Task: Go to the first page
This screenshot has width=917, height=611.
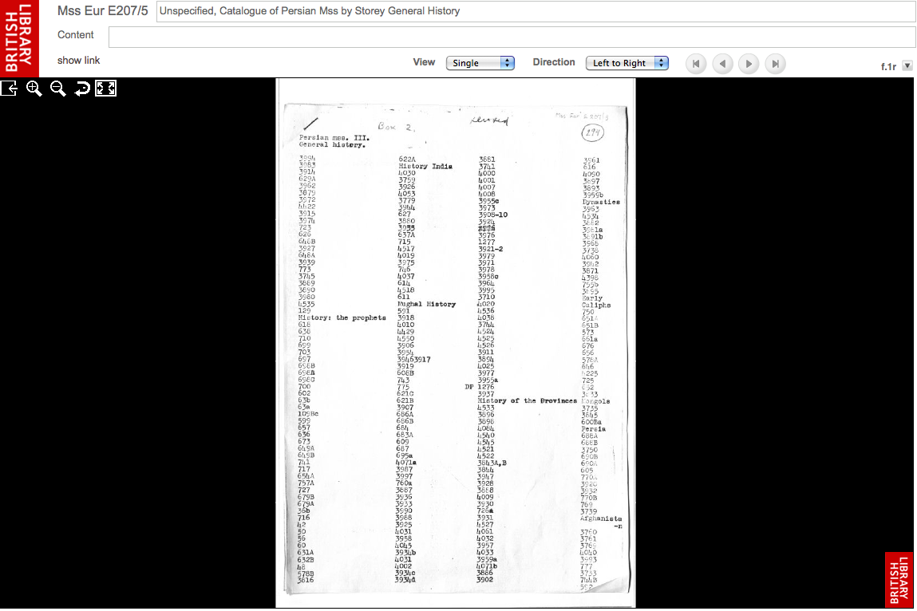Action: tap(696, 64)
